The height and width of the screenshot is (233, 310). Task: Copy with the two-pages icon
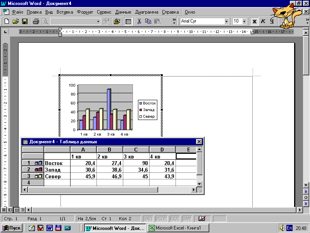pyautogui.click(x=148, y=21)
